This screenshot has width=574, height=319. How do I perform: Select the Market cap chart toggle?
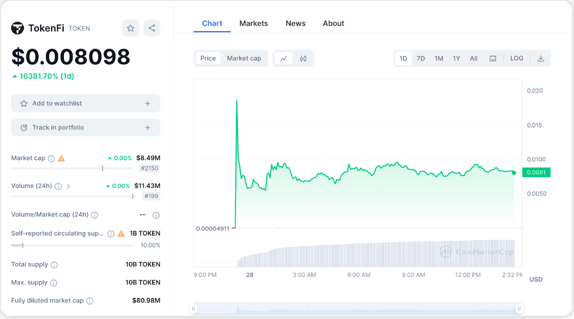click(x=244, y=58)
